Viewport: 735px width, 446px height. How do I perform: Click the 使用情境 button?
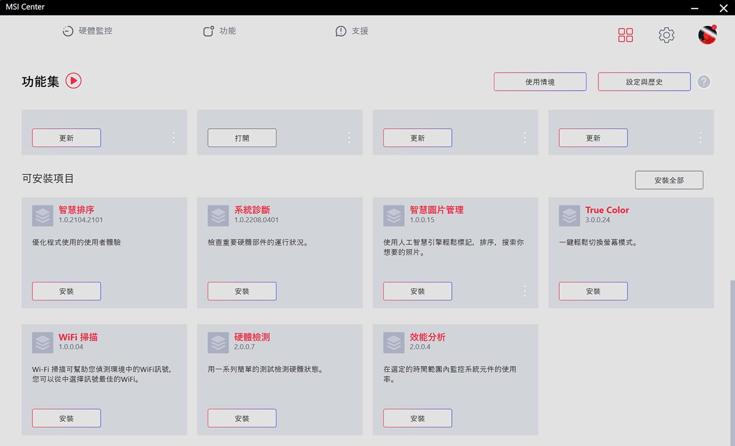[x=540, y=82]
